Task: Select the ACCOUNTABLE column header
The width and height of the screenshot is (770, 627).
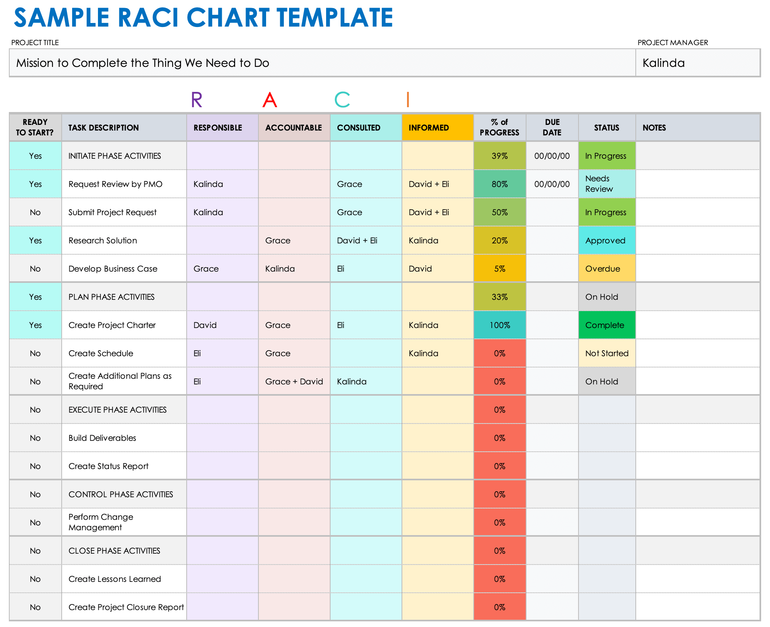Action: pyautogui.click(x=293, y=127)
